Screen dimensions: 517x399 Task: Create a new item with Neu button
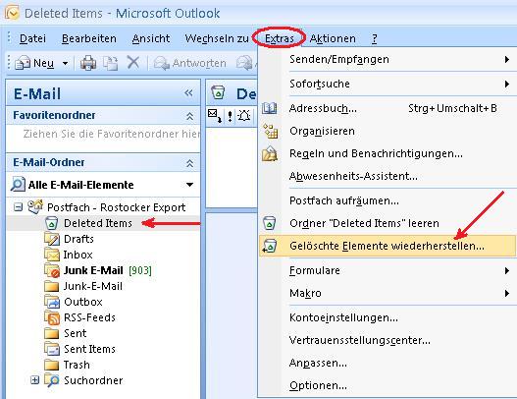pyautogui.click(x=34, y=63)
